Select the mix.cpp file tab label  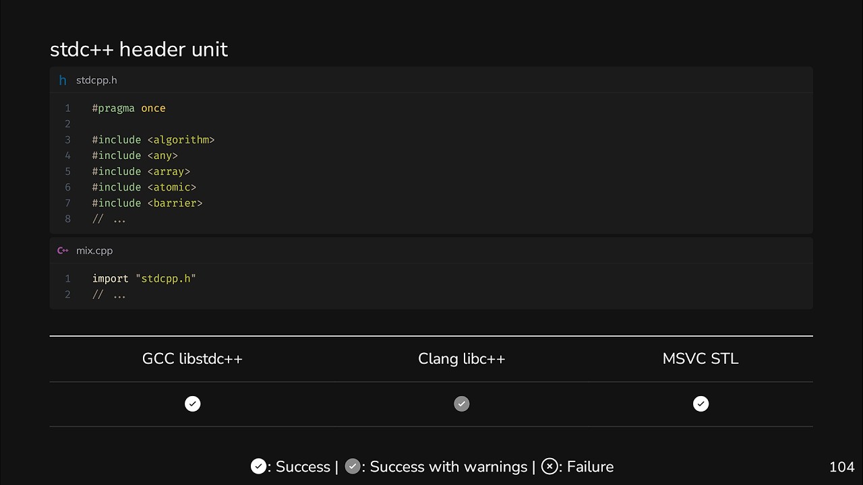point(94,251)
